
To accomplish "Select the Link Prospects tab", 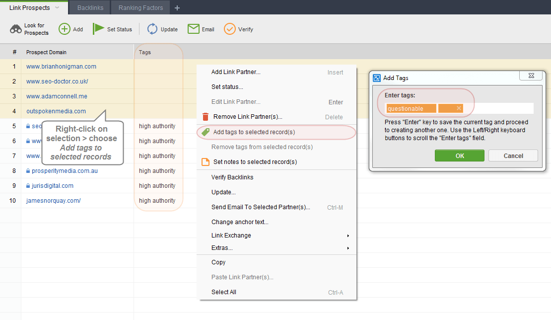I will (x=29, y=8).
